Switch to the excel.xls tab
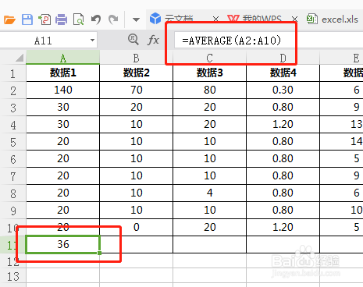The width and height of the screenshot is (363, 287). point(333,19)
